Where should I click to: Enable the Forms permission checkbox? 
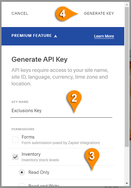15,140
